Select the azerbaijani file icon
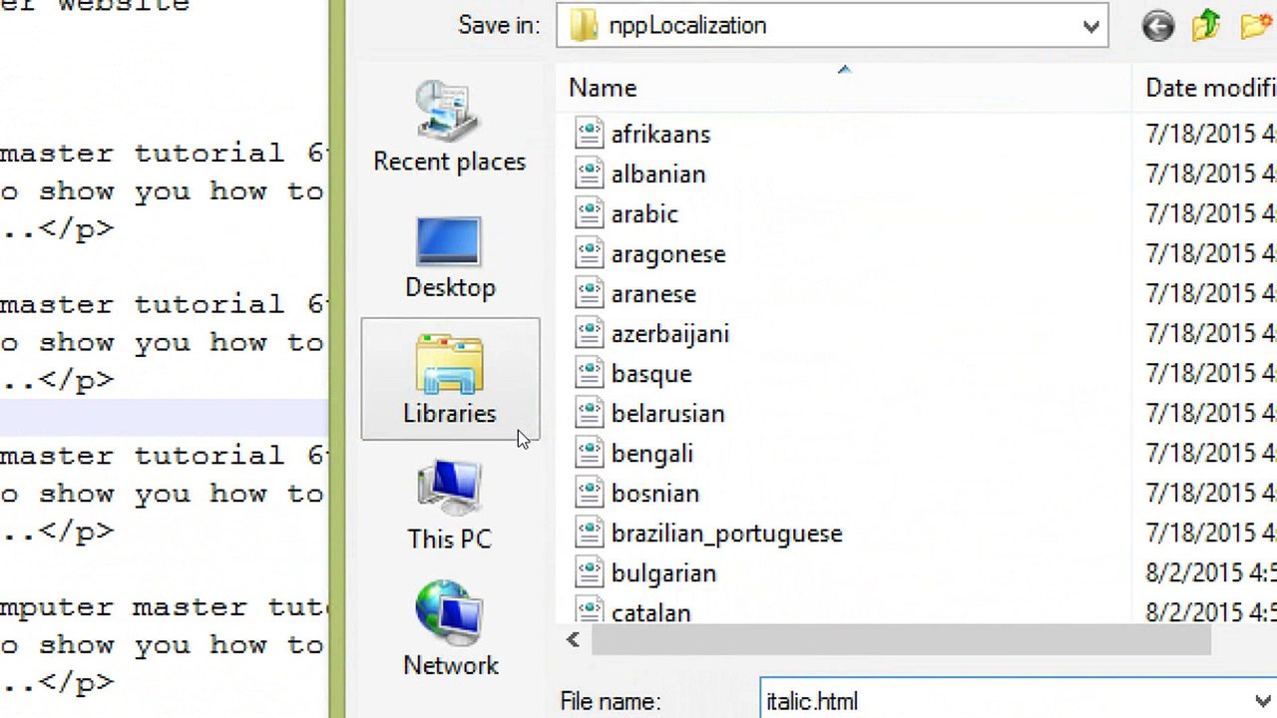Screen dimensions: 1277x718 tap(590, 333)
